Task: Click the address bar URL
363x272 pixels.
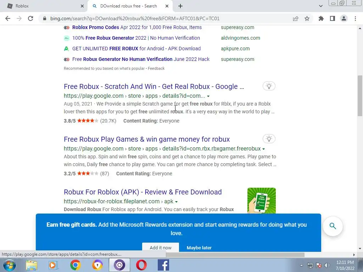Action: pyautogui.click(x=135, y=18)
